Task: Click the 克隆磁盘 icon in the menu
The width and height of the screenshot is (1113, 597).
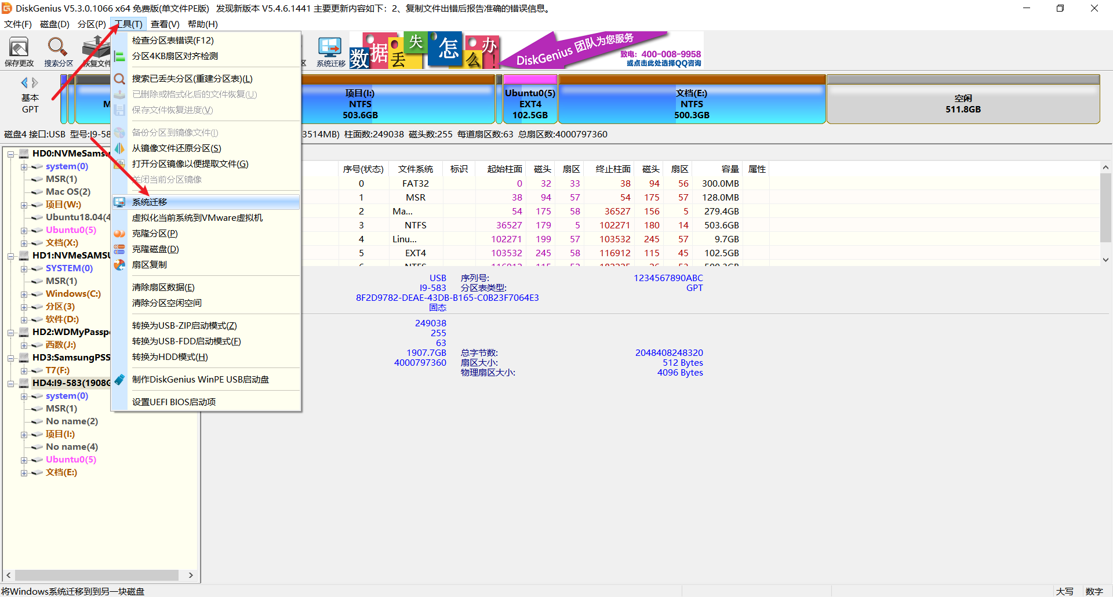Action: tap(119, 249)
